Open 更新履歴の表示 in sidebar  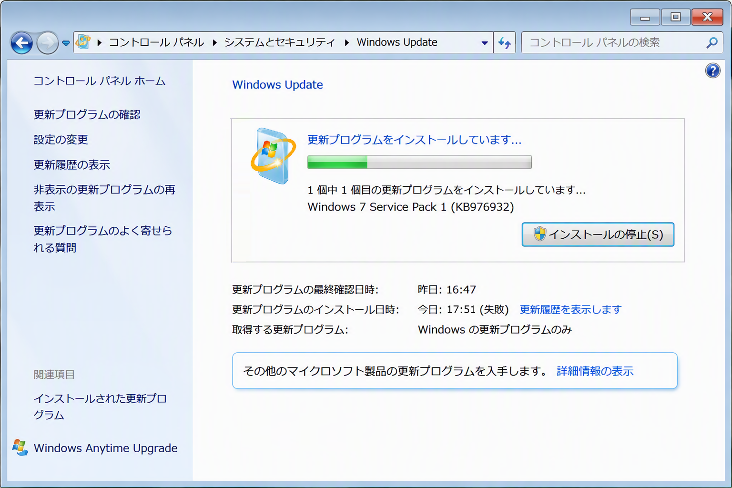click(71, 165)
